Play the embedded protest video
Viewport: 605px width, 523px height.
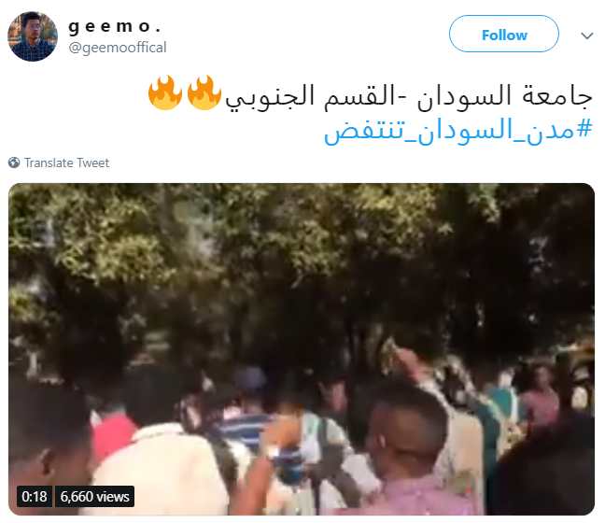coord(302,349)
